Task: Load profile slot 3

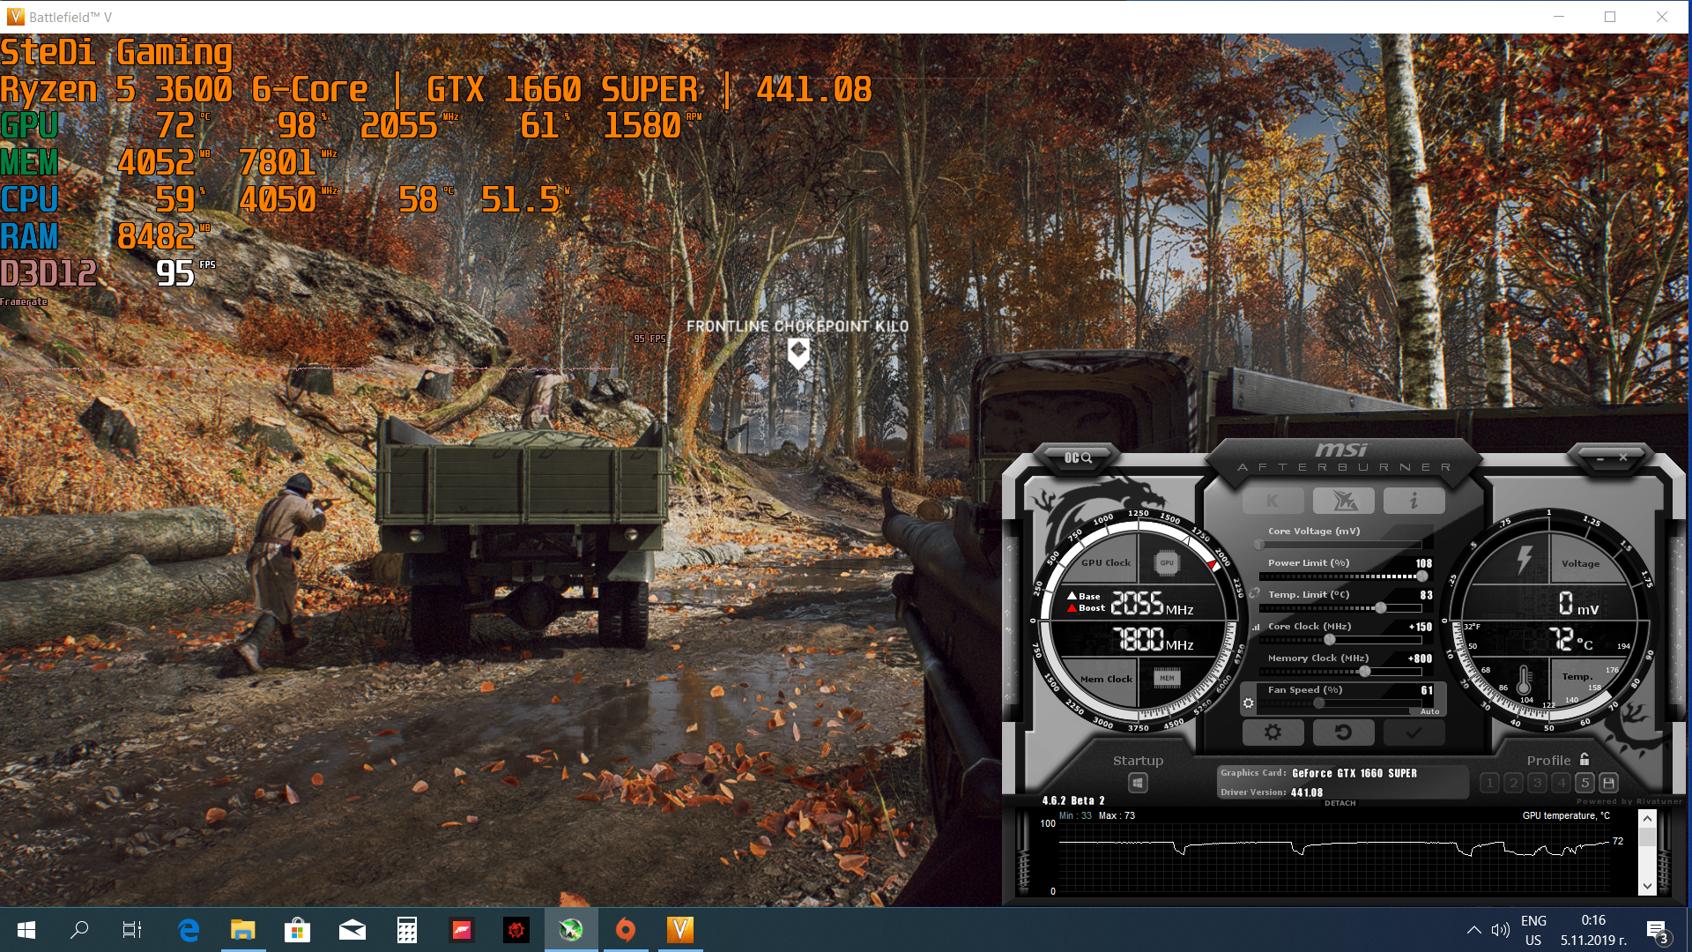Action: click(x=1537, y=783)
